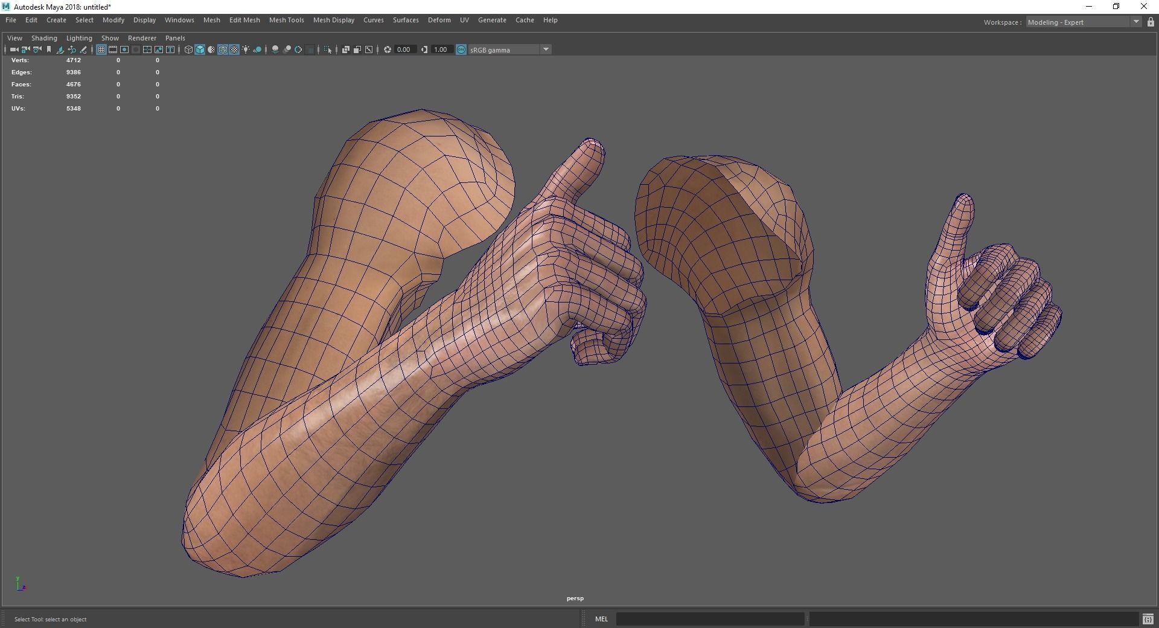This screenshot has height=628, width=1159.
Task: Expand the Workspace Modeling - Expert dropdown
Action: tap(1135, 22)
